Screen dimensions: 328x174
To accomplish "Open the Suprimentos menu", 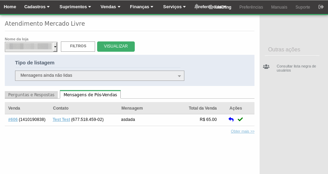I will pyautogui.click(x=75, y=7).
